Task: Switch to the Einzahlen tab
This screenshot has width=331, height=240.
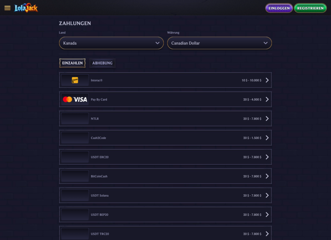Action: coord(72,63)
